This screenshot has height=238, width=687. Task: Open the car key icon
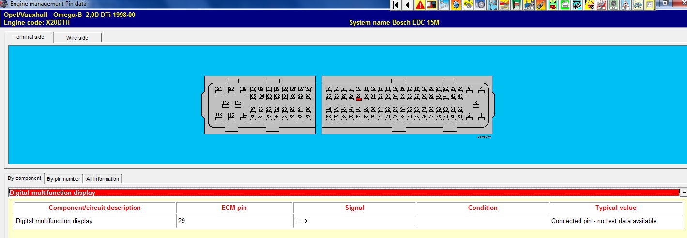540,5
